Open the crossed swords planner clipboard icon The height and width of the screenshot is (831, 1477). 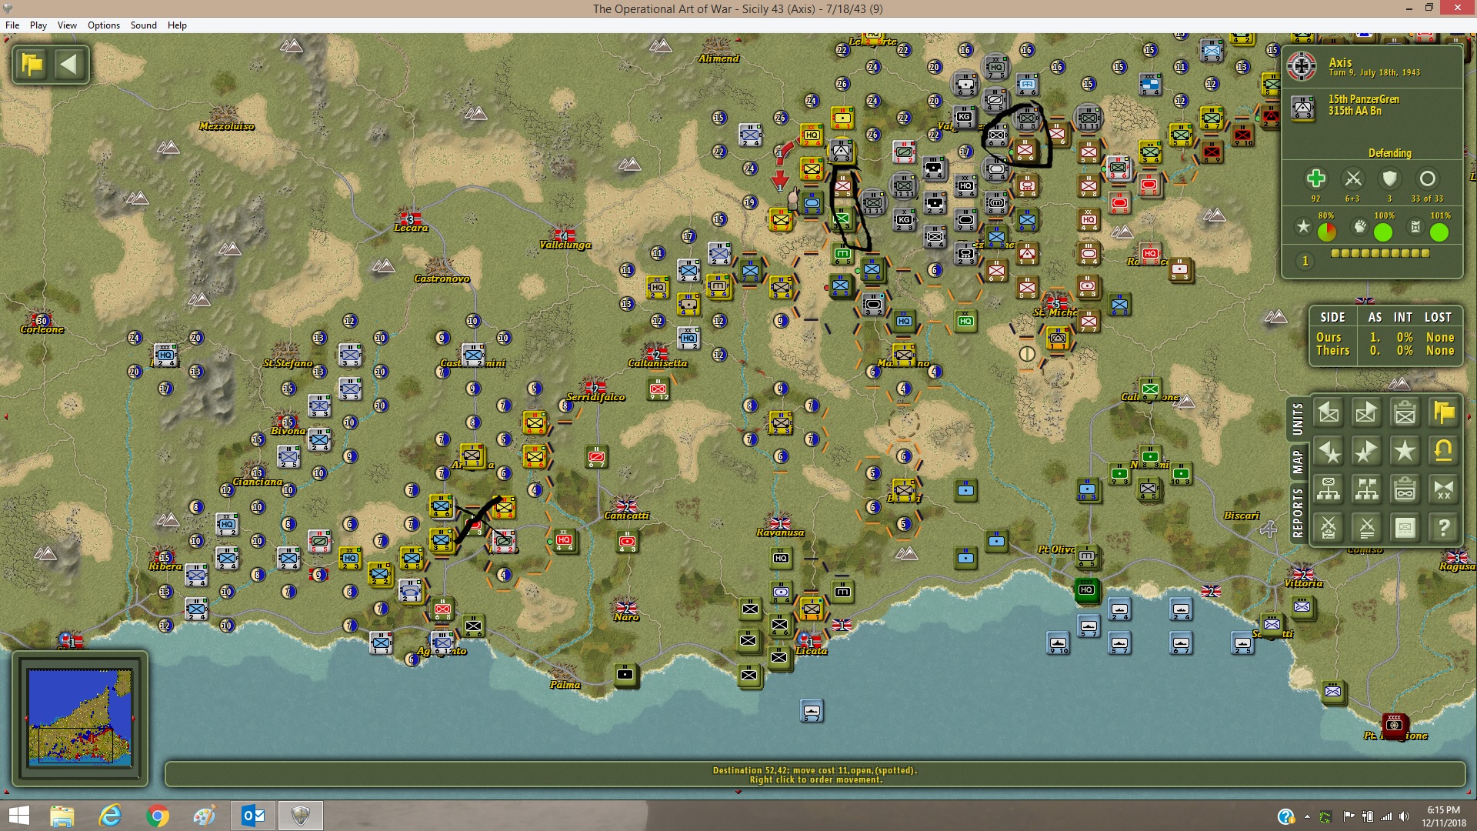coord(1329,528)
